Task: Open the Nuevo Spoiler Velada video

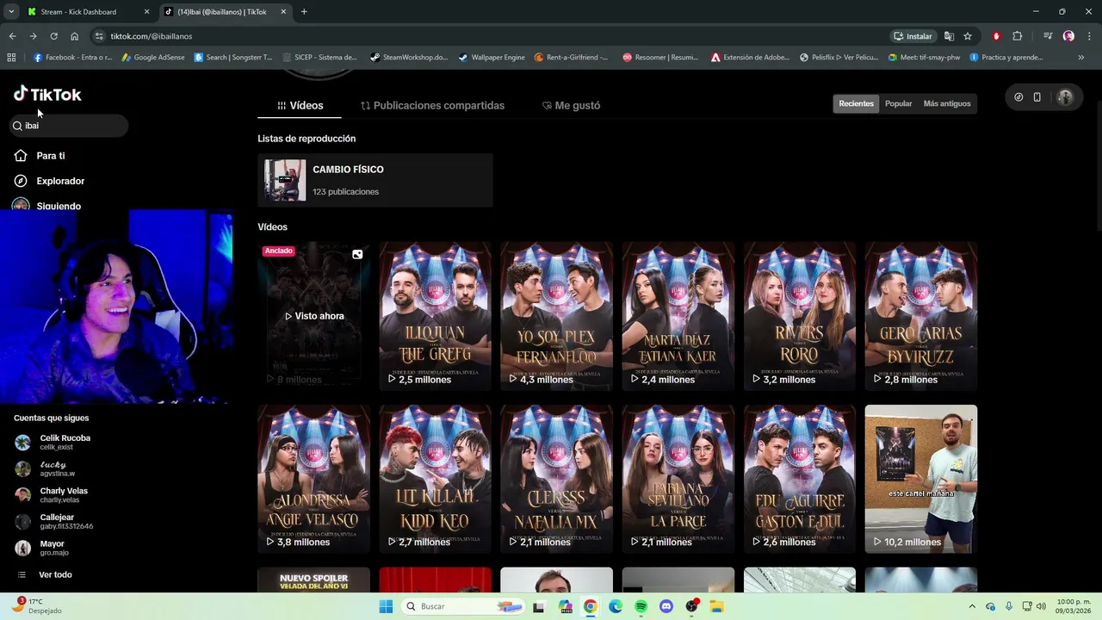Action: click(314, 580)
